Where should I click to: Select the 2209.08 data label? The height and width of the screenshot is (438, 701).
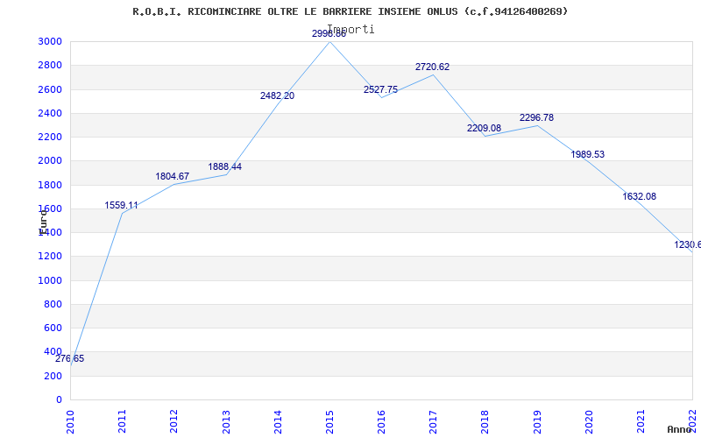485,128
